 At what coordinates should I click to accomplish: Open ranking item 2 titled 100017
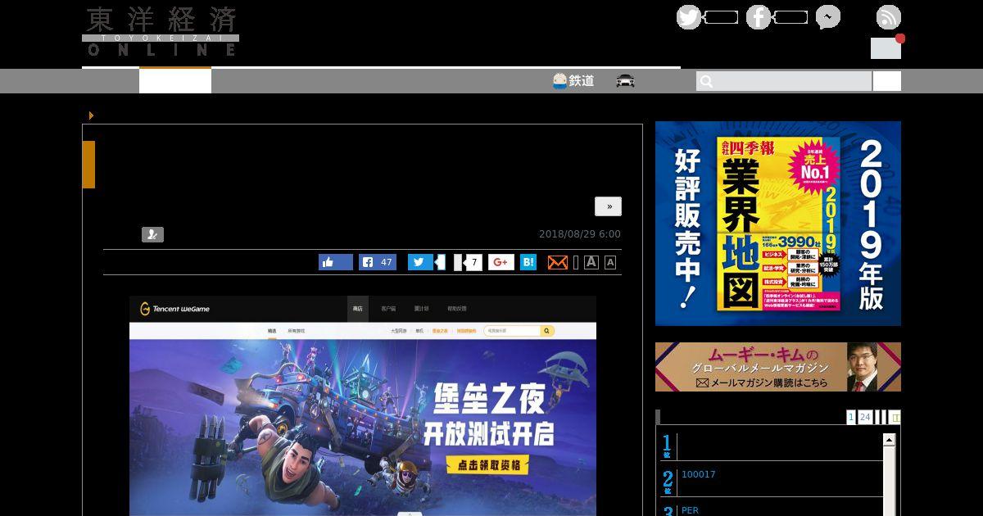coord(699,474)
